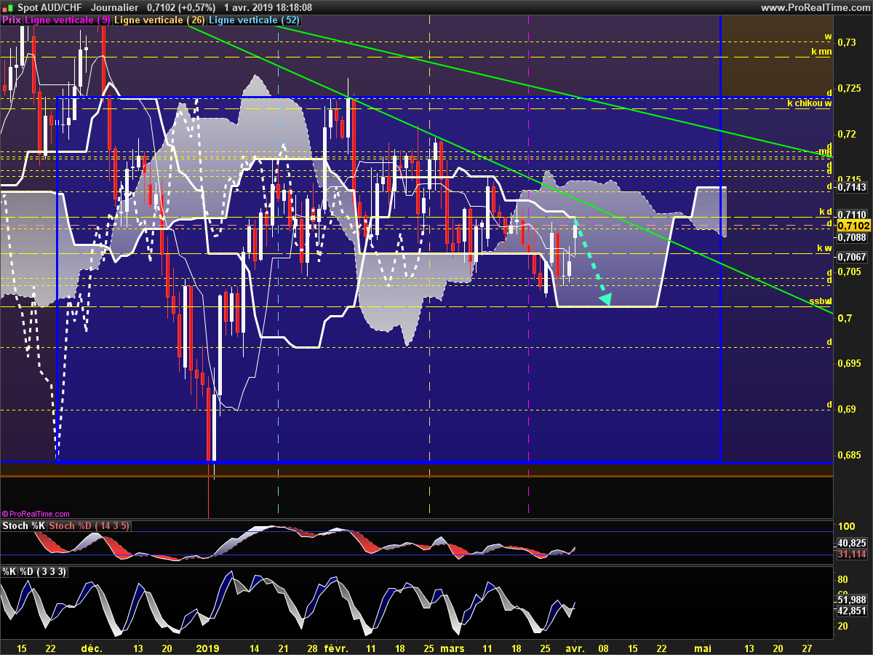873x655 pixels.
Task: Select the Prix indicator label
Action: coord(11,20)
